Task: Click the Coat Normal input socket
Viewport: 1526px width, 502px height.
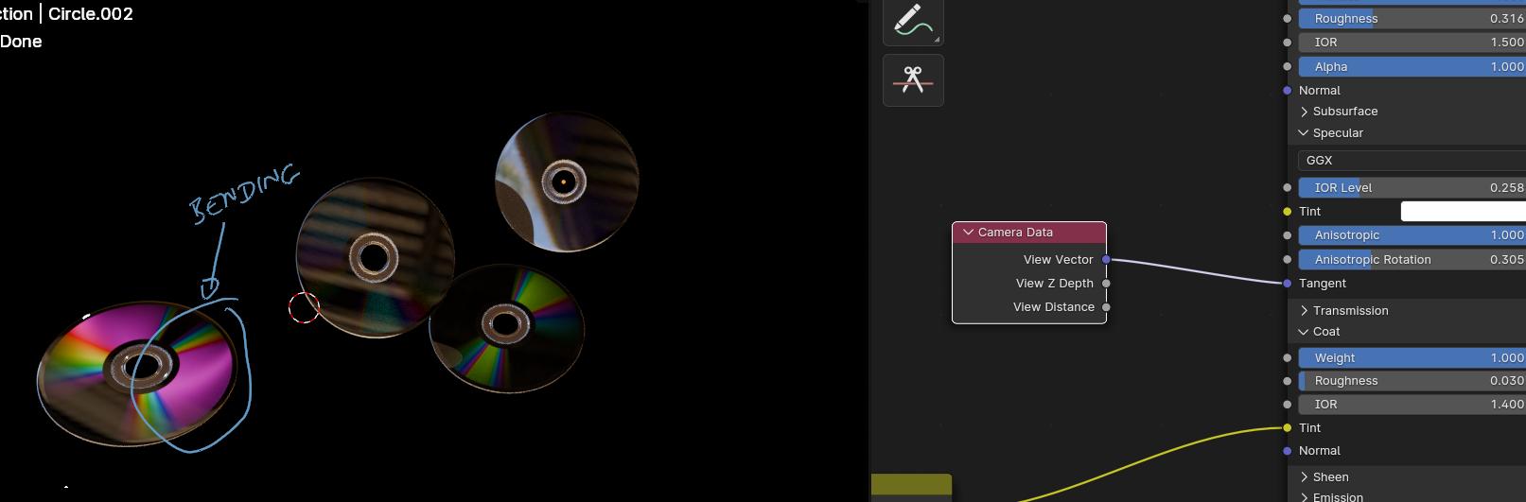Action: (x=1288, y=451)
